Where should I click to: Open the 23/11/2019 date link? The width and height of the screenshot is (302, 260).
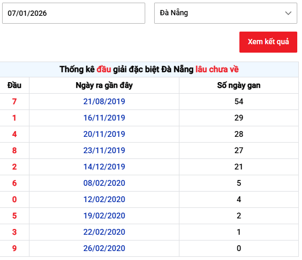(104, 151)
